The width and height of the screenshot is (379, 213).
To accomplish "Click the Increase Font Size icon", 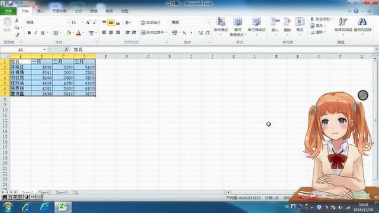I will coord(88,22).
